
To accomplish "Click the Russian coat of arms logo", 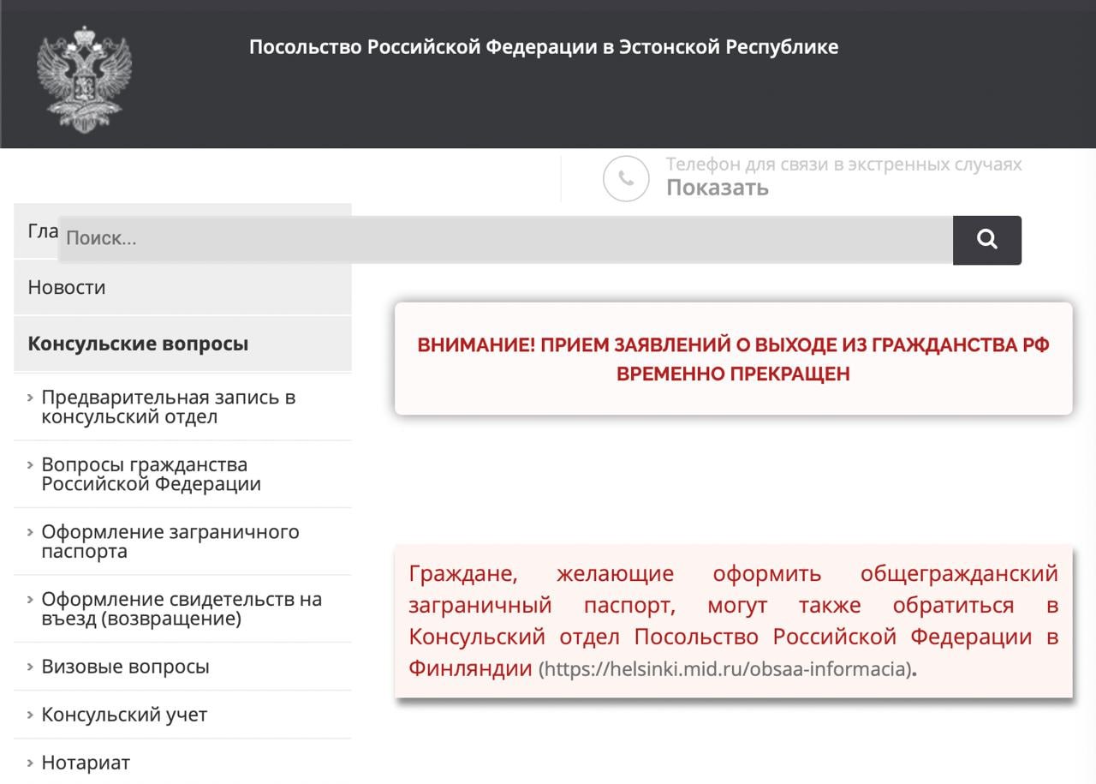I will tap(84, 79).
